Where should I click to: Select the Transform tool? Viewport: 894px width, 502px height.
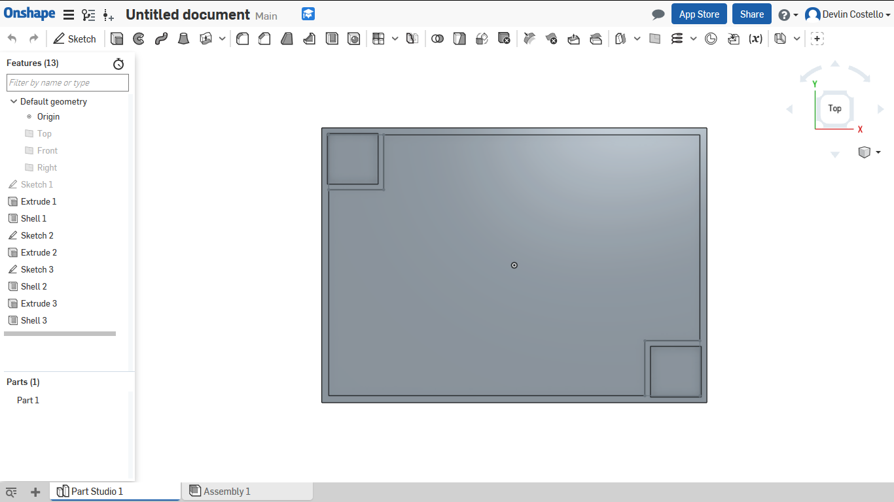pyautogui.click(x=482, y=39)
